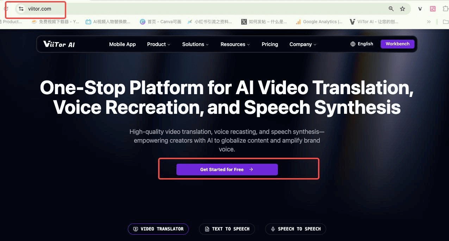Viewport: 449px width, 241px height.
Task: Select the VIDEO TRANSLATOR tab
Action: pos(158,229)
